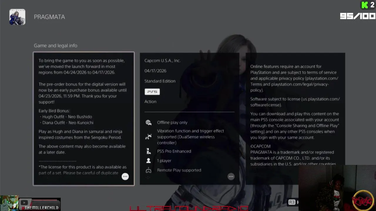Click the PRAGMATA title text
This screenshot has height=211, width=376.
pos(49,17)
